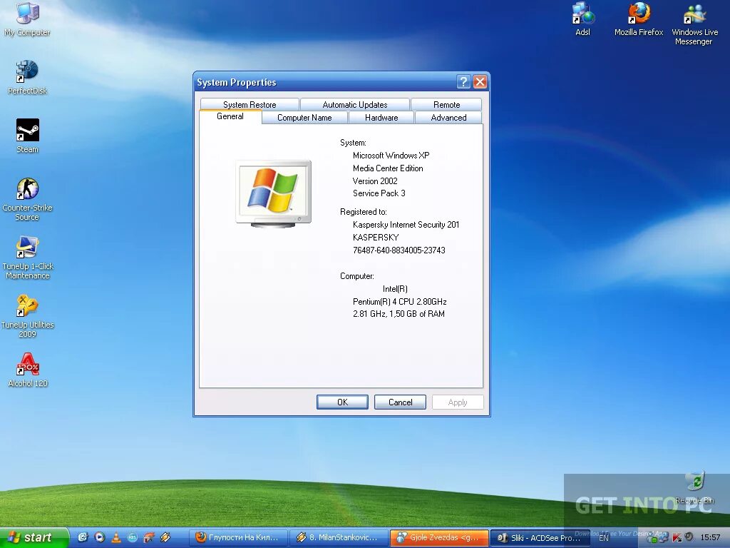This screenshot has height=548, width=730.
Task: Open the Automatic Updates tab
Action: tap(354, 104)
